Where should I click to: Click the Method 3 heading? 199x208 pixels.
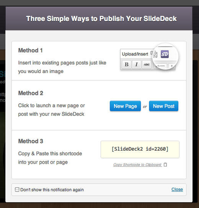click(x=31, y=141)
